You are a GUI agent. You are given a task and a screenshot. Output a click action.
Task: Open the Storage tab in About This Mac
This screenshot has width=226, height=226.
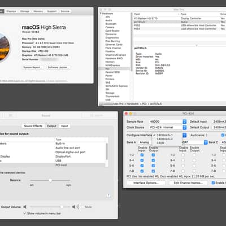25,11
